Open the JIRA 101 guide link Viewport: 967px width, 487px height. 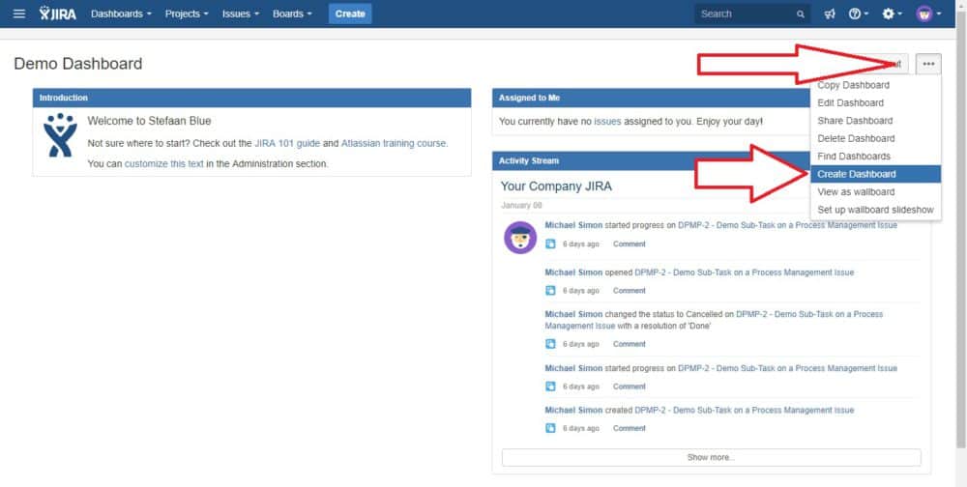click(x=287, y=143)
